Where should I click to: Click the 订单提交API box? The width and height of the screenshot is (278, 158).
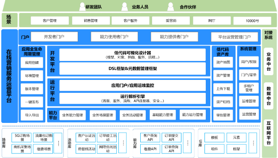pyautogui.click(x=171, y=138)
